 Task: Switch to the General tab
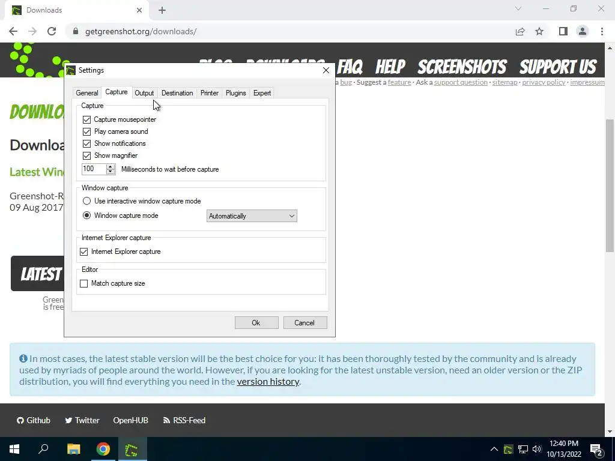click(87, 93)
